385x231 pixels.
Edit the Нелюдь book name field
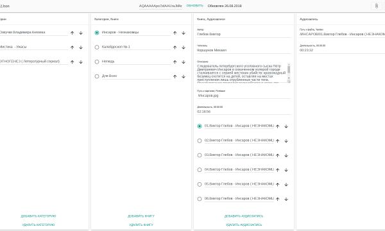(136, 62)
